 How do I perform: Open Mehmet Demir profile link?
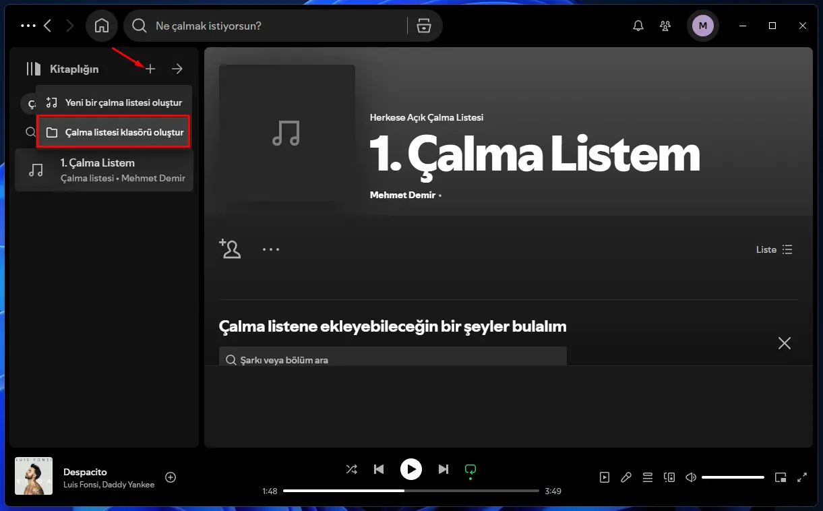(x=402, y=195)
